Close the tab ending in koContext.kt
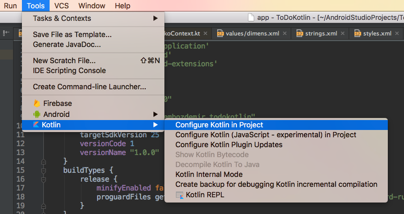Screen dimensions: 404x214 (205, 33)
